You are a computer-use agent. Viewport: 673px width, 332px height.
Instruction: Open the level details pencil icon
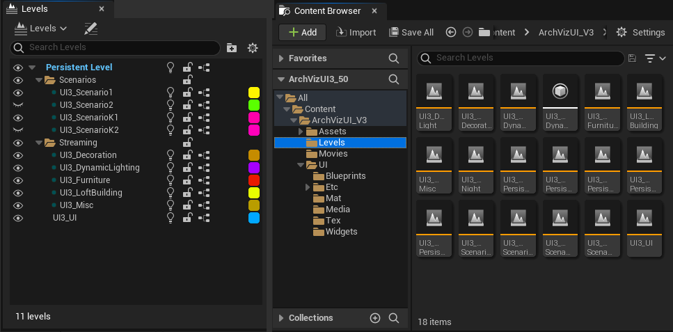pyautogui.click(x=91, y=29)
